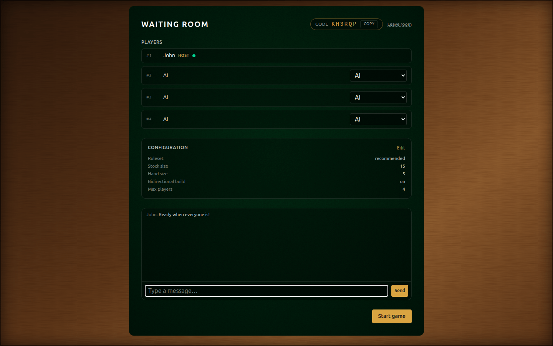Click the Stock size value 15
The height and width of the screenshot is (346, 553).
(x=402, y=166)
